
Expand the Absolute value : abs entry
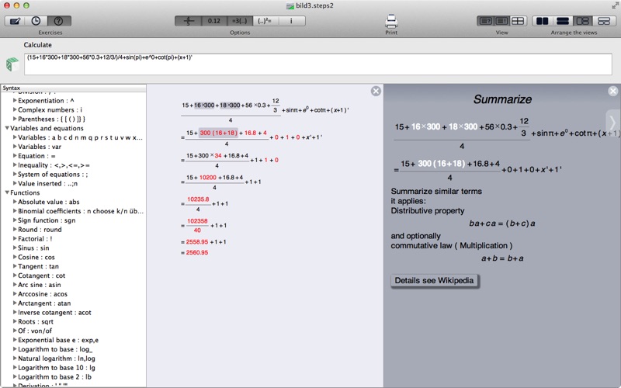pyautogui.click(x=15, y=202)
